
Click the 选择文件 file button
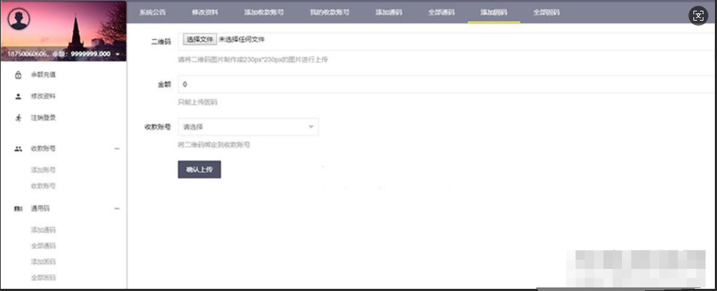(x=200, y=40)
